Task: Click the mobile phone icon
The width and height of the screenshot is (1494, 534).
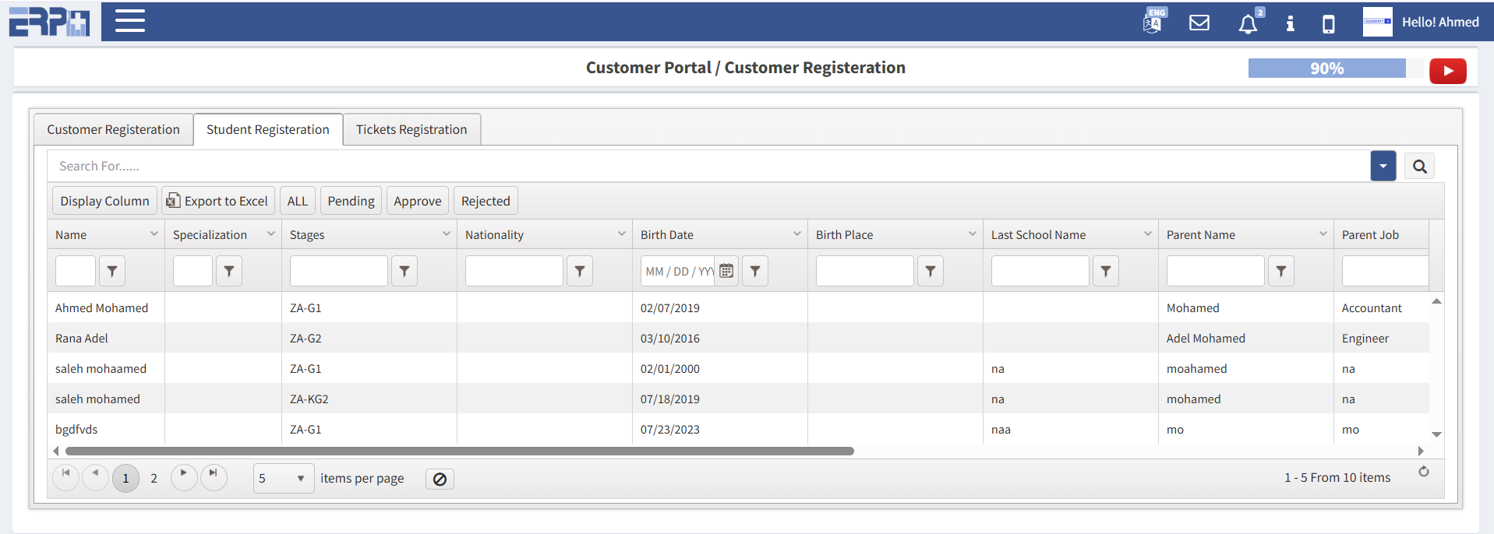Action: pyautogui.click(x=1328, y=24)
